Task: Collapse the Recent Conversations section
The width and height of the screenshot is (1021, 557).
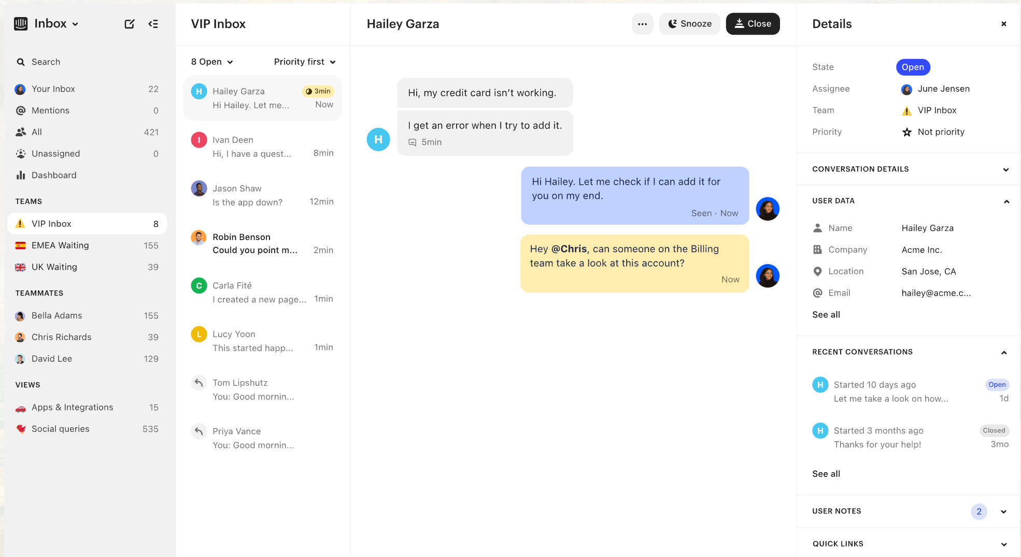Action: click(1004, 352)
